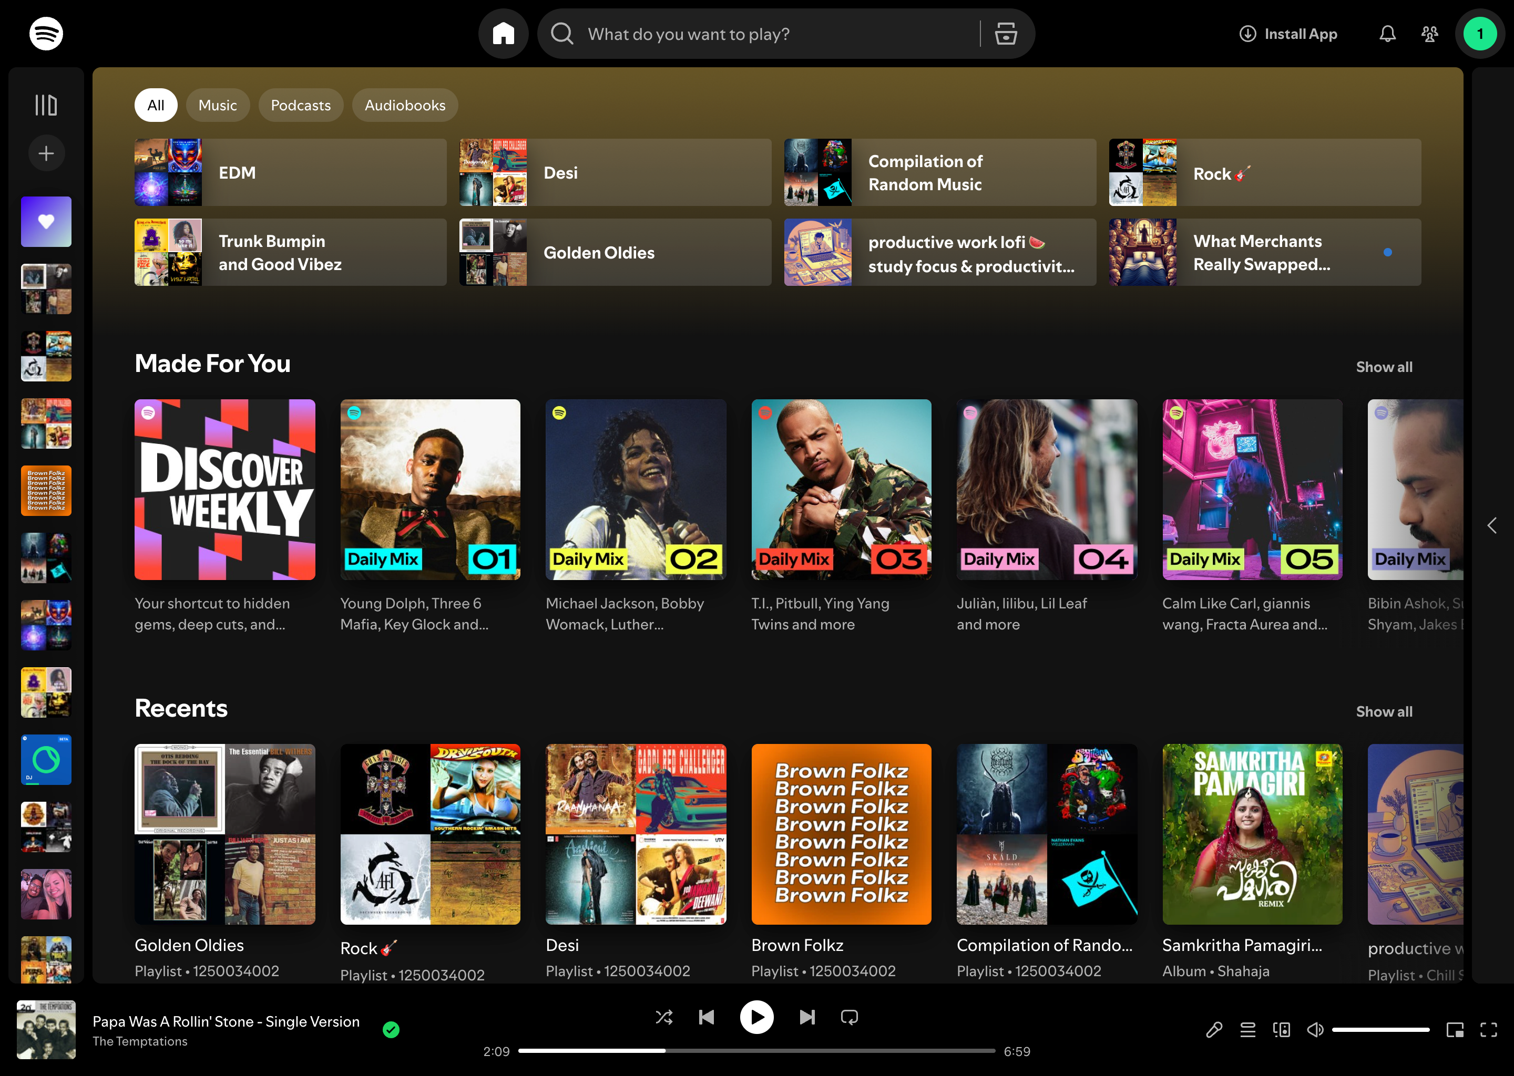
Task: Open Brown Folkz tile in sidebar
Action: pos(46,491)
